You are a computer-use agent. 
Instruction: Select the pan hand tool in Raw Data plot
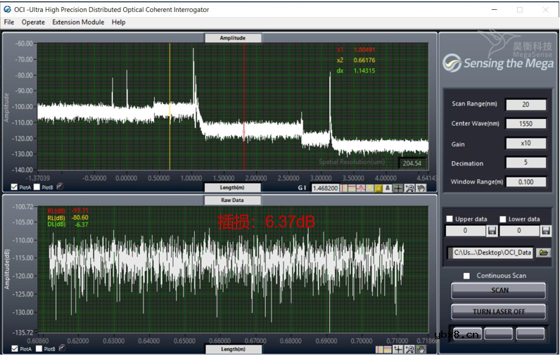pos(421,349)
